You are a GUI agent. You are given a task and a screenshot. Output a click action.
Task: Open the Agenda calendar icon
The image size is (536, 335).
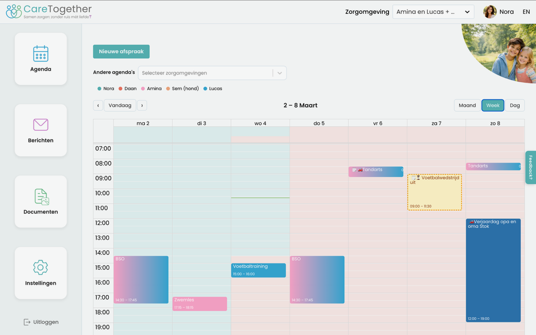click(41, 54)
